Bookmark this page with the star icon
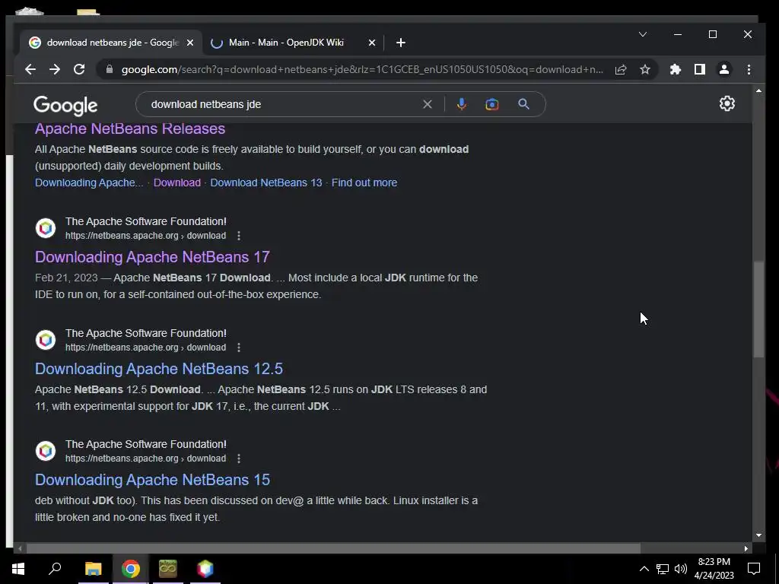 tap(645, 69)
